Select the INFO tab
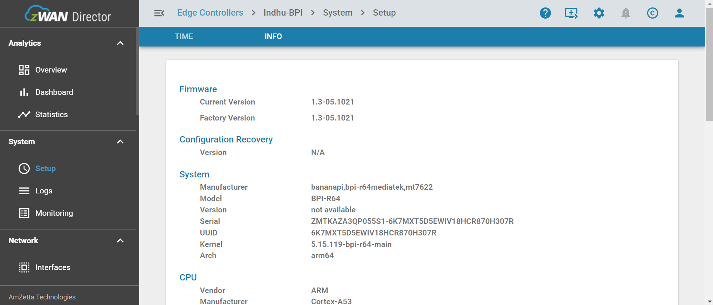The height and width of the screenshot is (305, 713). [x=273, y=36]
